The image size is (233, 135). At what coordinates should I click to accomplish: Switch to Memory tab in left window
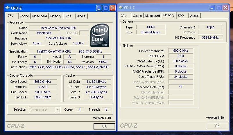click(x=56, y=16)
